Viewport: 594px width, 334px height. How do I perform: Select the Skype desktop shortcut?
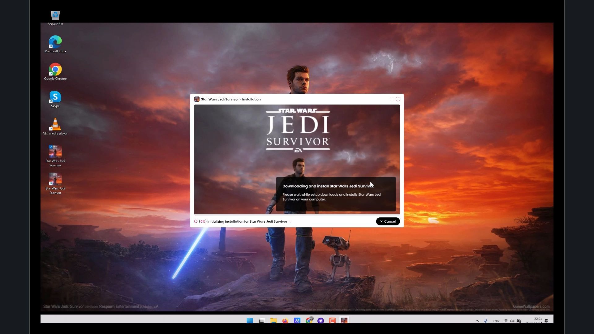[55, 99]
